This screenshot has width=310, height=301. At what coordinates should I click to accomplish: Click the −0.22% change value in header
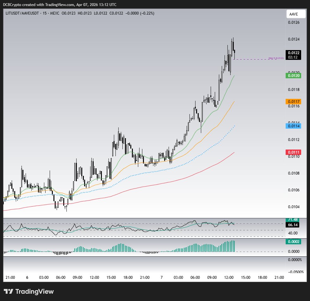coord(147,13)
